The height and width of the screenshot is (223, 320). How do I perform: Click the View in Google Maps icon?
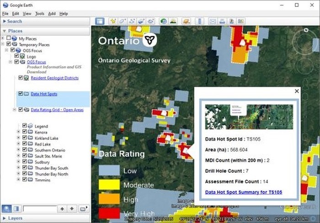point(241,21)
